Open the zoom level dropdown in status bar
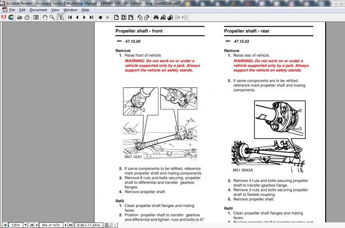This screenshot has width=345, height=228. pyautogui.click(x=26, y=225)
